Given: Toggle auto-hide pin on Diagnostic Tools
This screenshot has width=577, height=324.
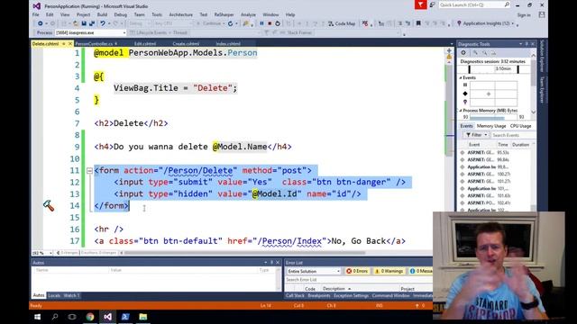Looking at the screenshot, I should pyautogui.click(x=527, y=44).
